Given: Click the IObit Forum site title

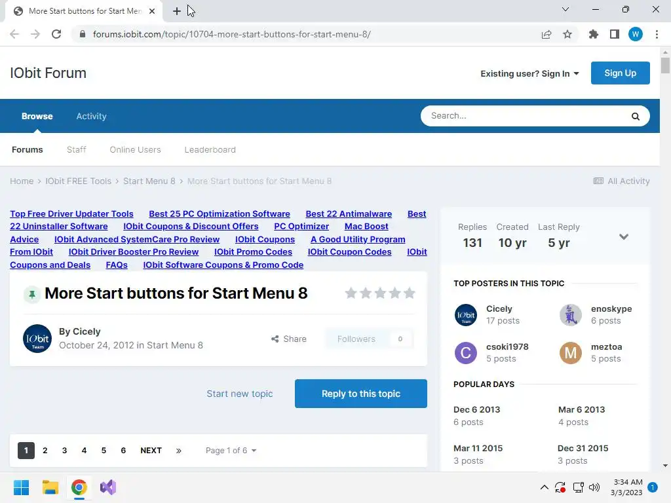Looking at the screenshot, I should click(x=48, y=73).
